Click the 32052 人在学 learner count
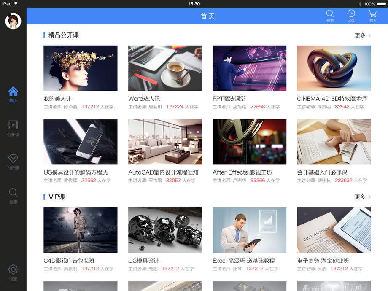388x291 pixels. [x=181, y=181]
